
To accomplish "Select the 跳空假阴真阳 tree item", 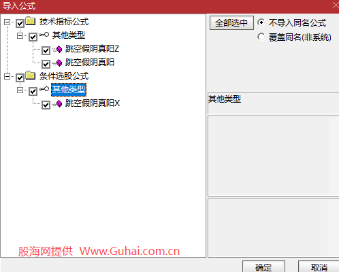I will pyautogui.click(x=90, y=63).
